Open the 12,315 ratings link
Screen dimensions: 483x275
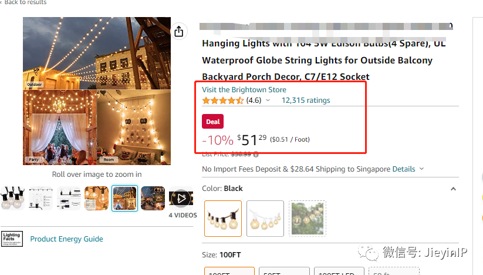point(306,100)
